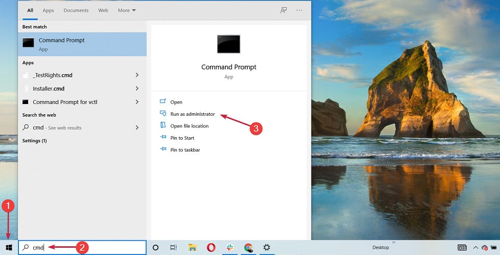Open the three-dot options menu in search panel
Image resolution: width=500 pixels, height=255 pixels.
coord(299,10)
